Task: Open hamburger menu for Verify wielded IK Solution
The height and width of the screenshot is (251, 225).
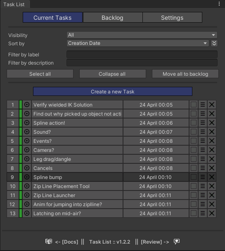Action: (203, 105)
